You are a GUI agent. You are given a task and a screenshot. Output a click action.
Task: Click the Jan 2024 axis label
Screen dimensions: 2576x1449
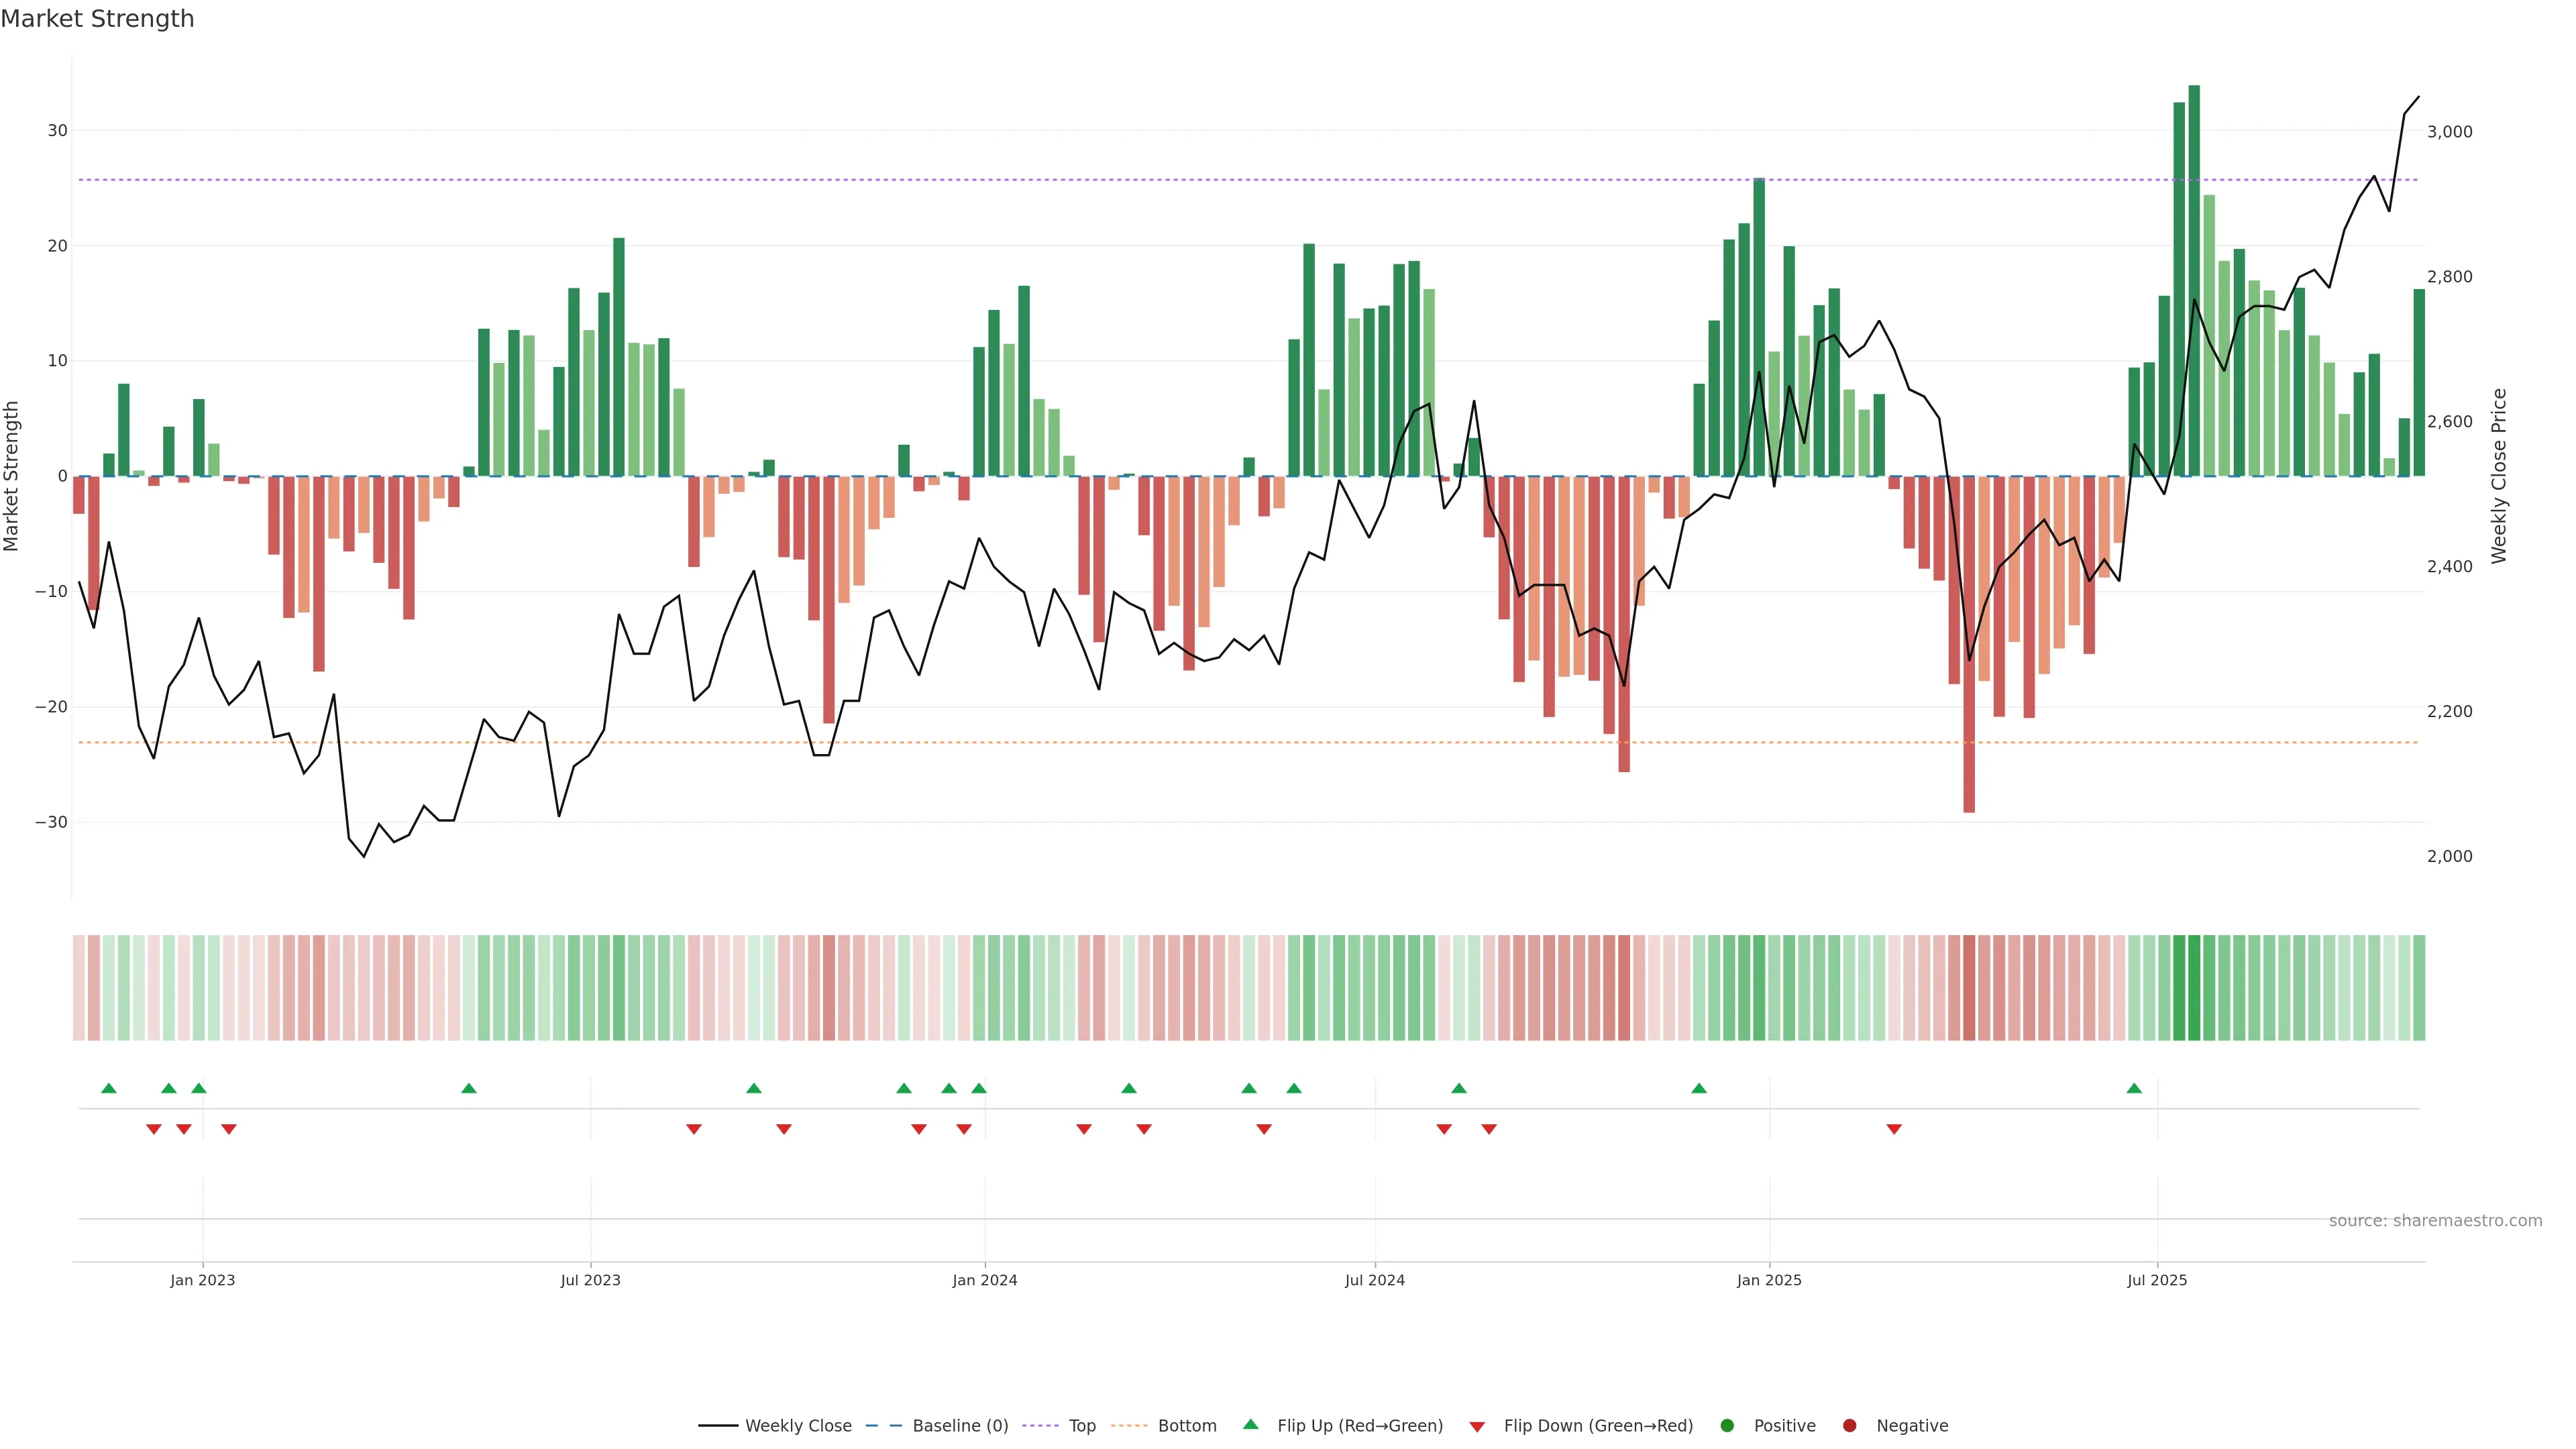click(984, 1280)
